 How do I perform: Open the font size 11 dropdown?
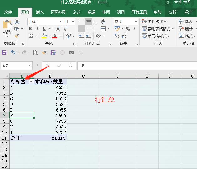(x=73, y=22)
